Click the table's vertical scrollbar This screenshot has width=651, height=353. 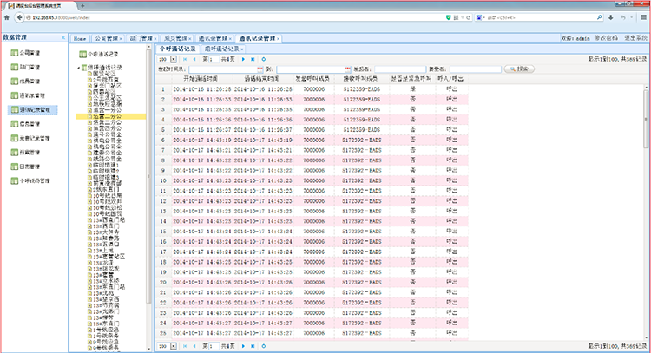click(646, 118)
